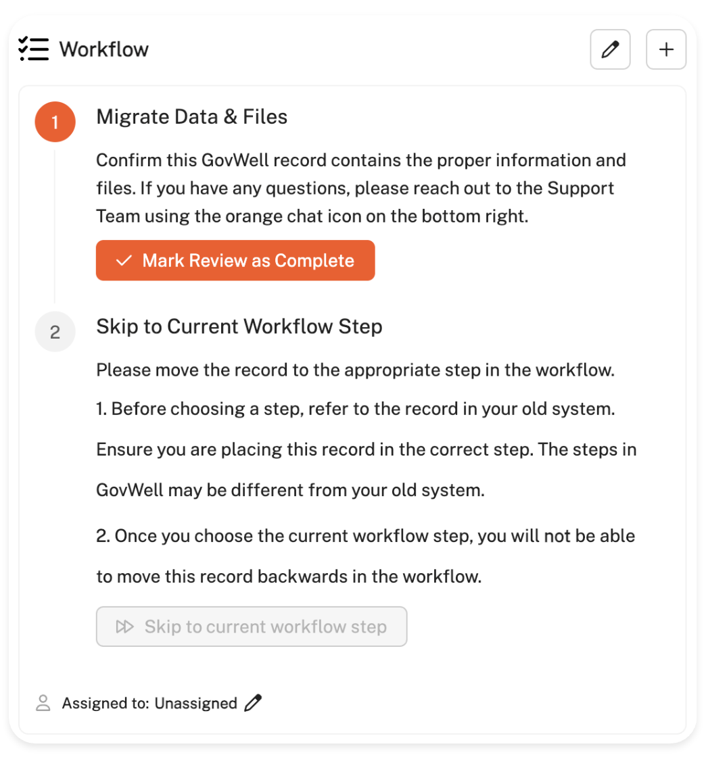This screenshot has width=706, height=757.
Task: Select the orange step 1 circle
Action: coord(55,122)
